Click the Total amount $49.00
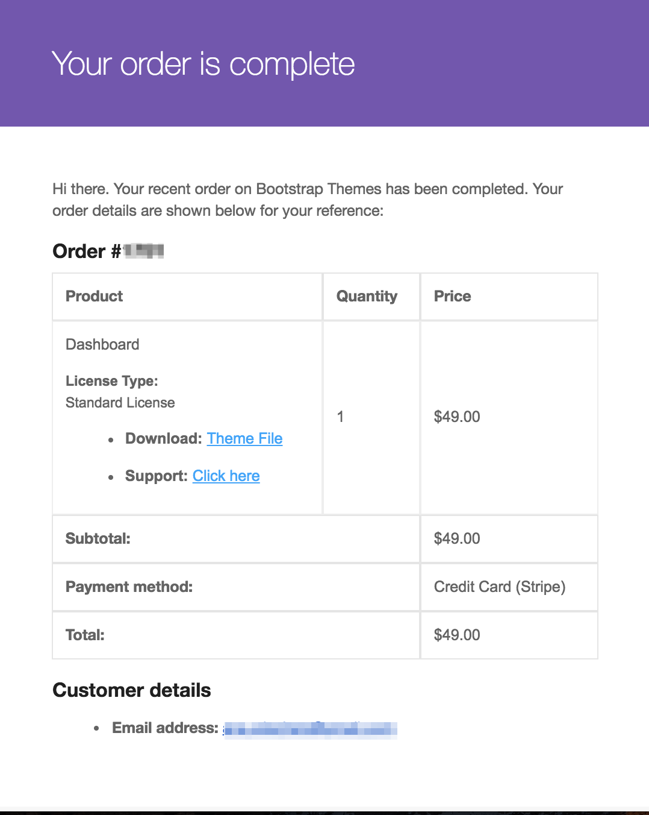Image resolution: width=649 pixels, height=815 pixels. click(x=457, y=635)
